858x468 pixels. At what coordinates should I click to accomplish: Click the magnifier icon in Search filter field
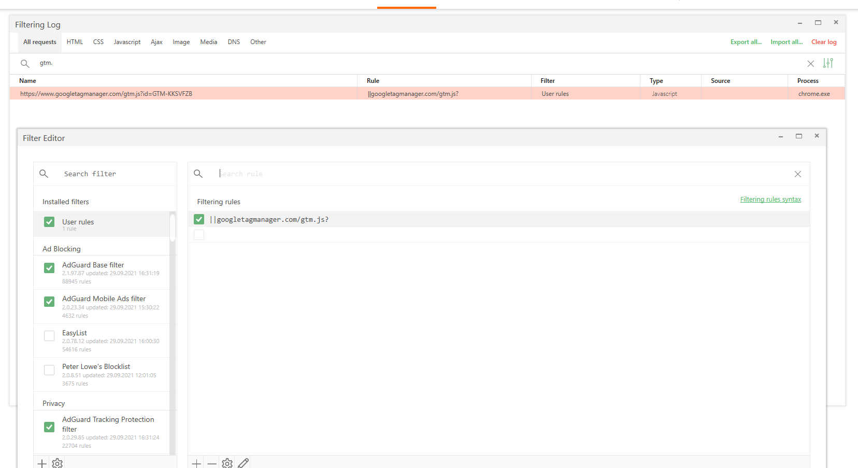click(x=44, y=174)
